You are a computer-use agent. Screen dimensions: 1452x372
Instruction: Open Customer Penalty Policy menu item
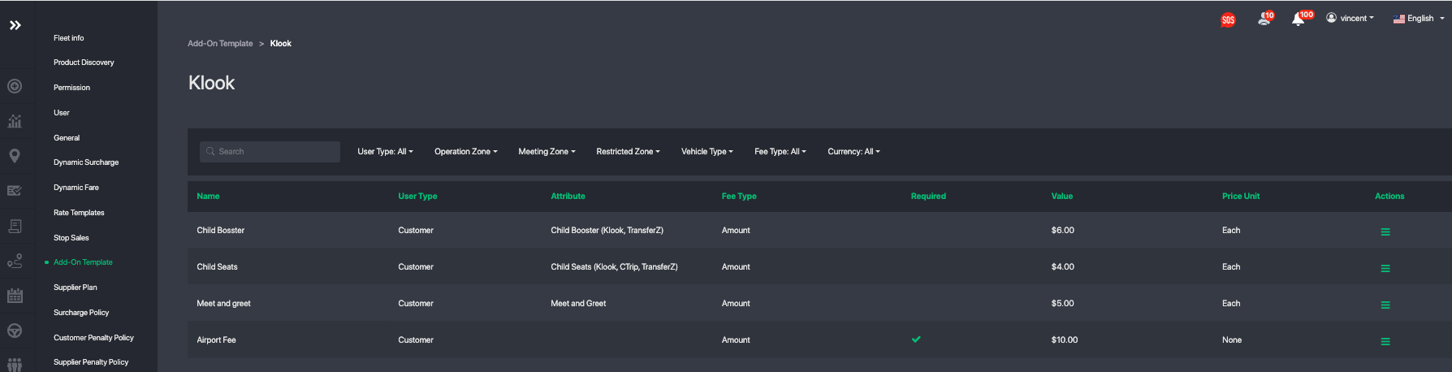93,337
